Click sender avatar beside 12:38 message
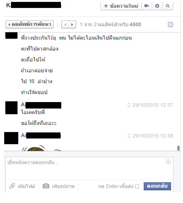Image resolution: width=183 pixels, height=203 pixels. coord(11,138)
